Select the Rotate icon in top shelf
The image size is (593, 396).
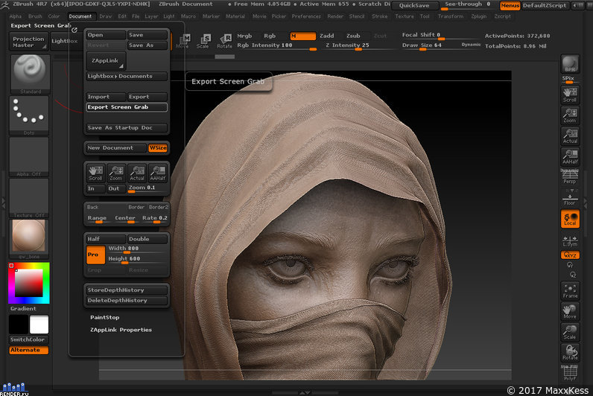[x=225, y=41]
